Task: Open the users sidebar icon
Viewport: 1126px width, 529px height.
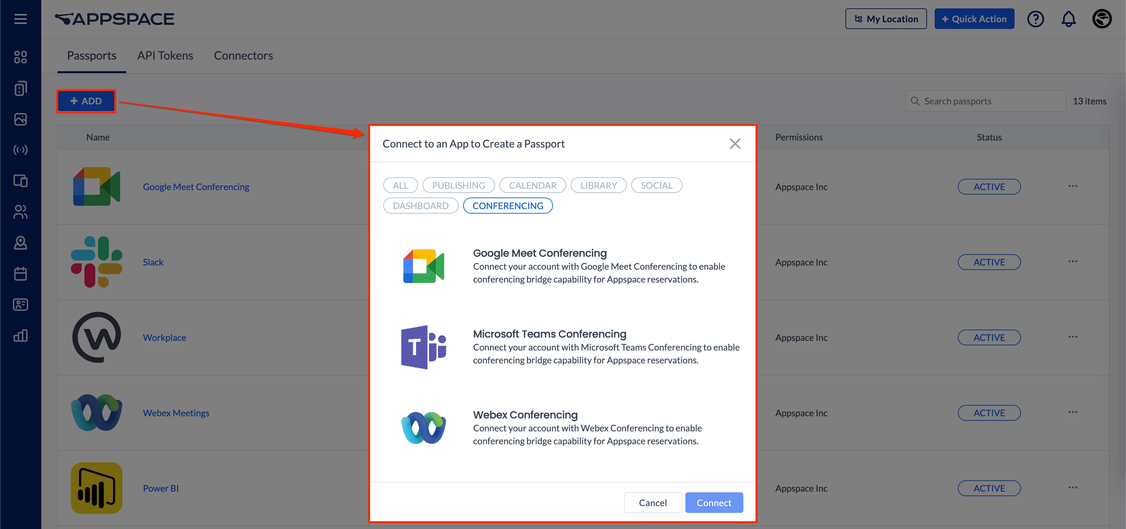Action: (x=20, y=212)
